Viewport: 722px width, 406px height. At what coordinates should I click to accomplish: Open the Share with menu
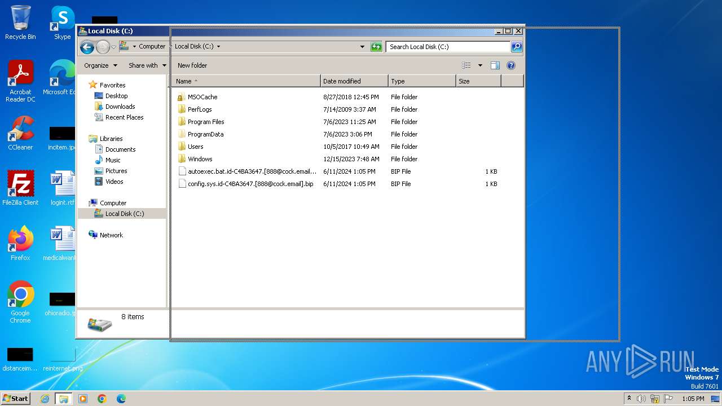pyautogui.click(x=147, y=65)
